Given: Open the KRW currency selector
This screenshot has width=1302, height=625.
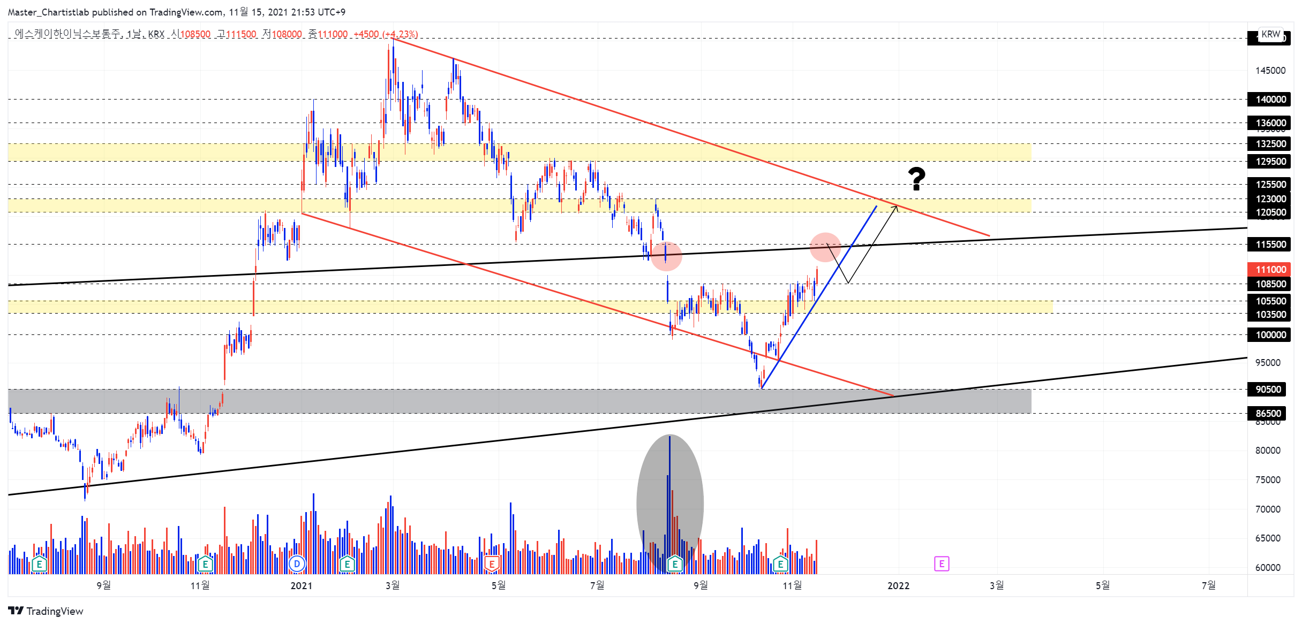Looking at the screenshot, I should [1270, 34].
